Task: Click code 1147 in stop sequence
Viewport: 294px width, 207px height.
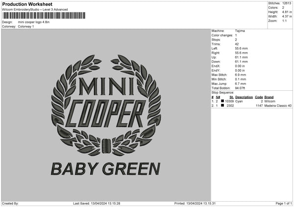Action: 259,106
